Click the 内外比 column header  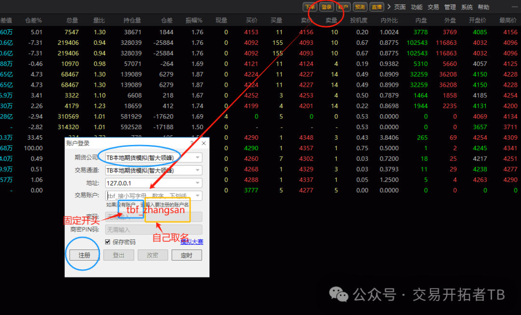[x=389, y=20]
